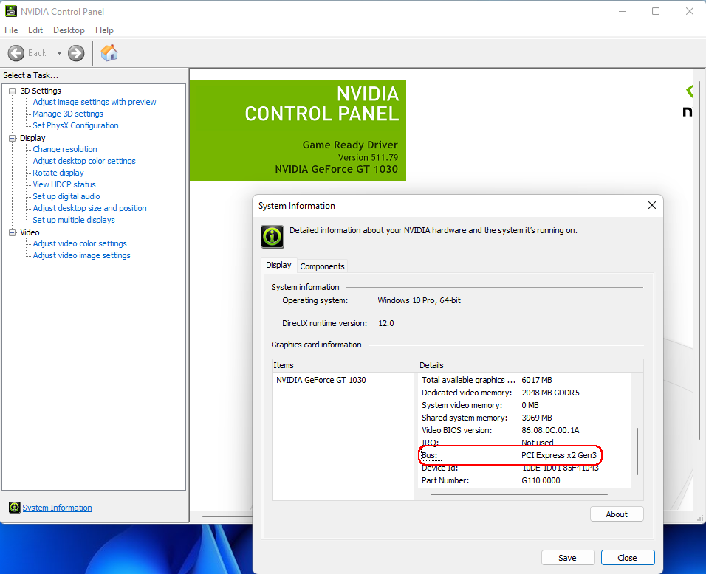Click the DirectX runtime version label
This screenshot has width=706, height=574.
pos(324,323)
